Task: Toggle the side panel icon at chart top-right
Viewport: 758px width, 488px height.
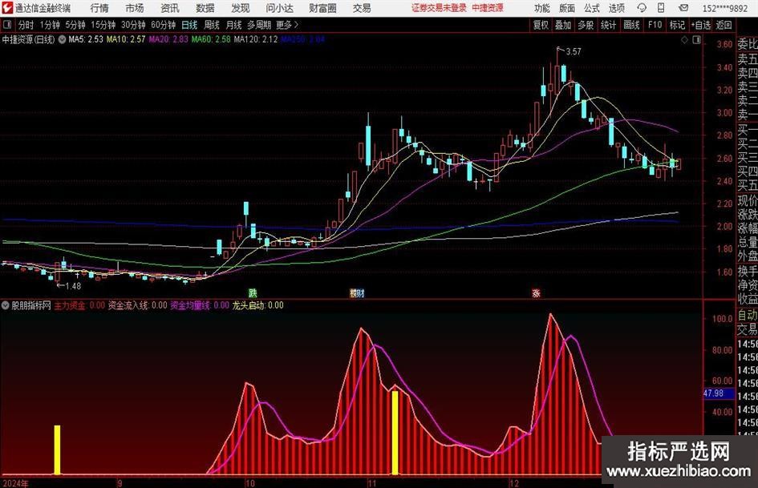Action: [696, 40]
